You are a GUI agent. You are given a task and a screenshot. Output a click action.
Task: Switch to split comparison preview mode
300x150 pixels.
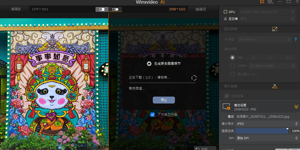(x=115, y=9)
